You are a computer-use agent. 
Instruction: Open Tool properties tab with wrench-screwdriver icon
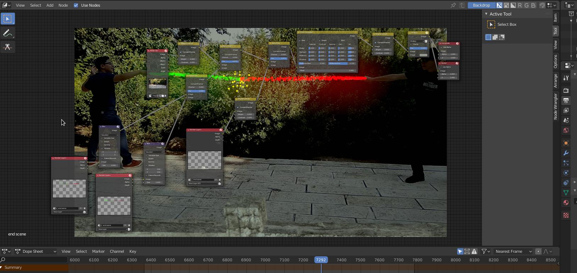point(566,78)
